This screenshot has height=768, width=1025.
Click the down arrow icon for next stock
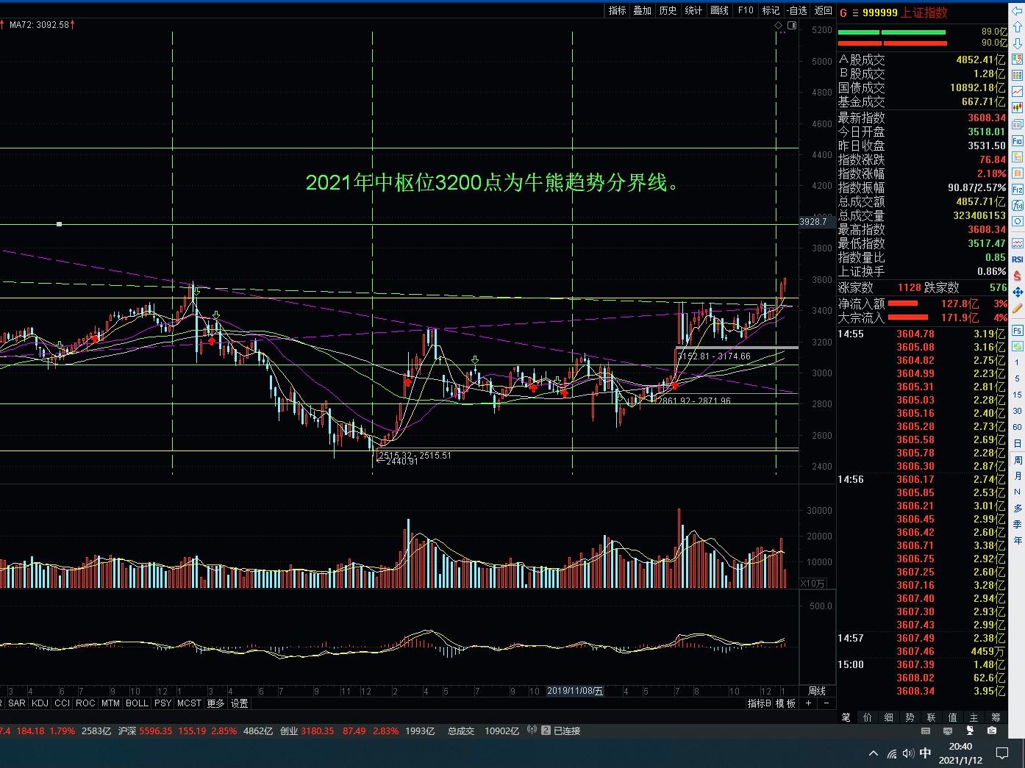click(x=1018, y=43)
